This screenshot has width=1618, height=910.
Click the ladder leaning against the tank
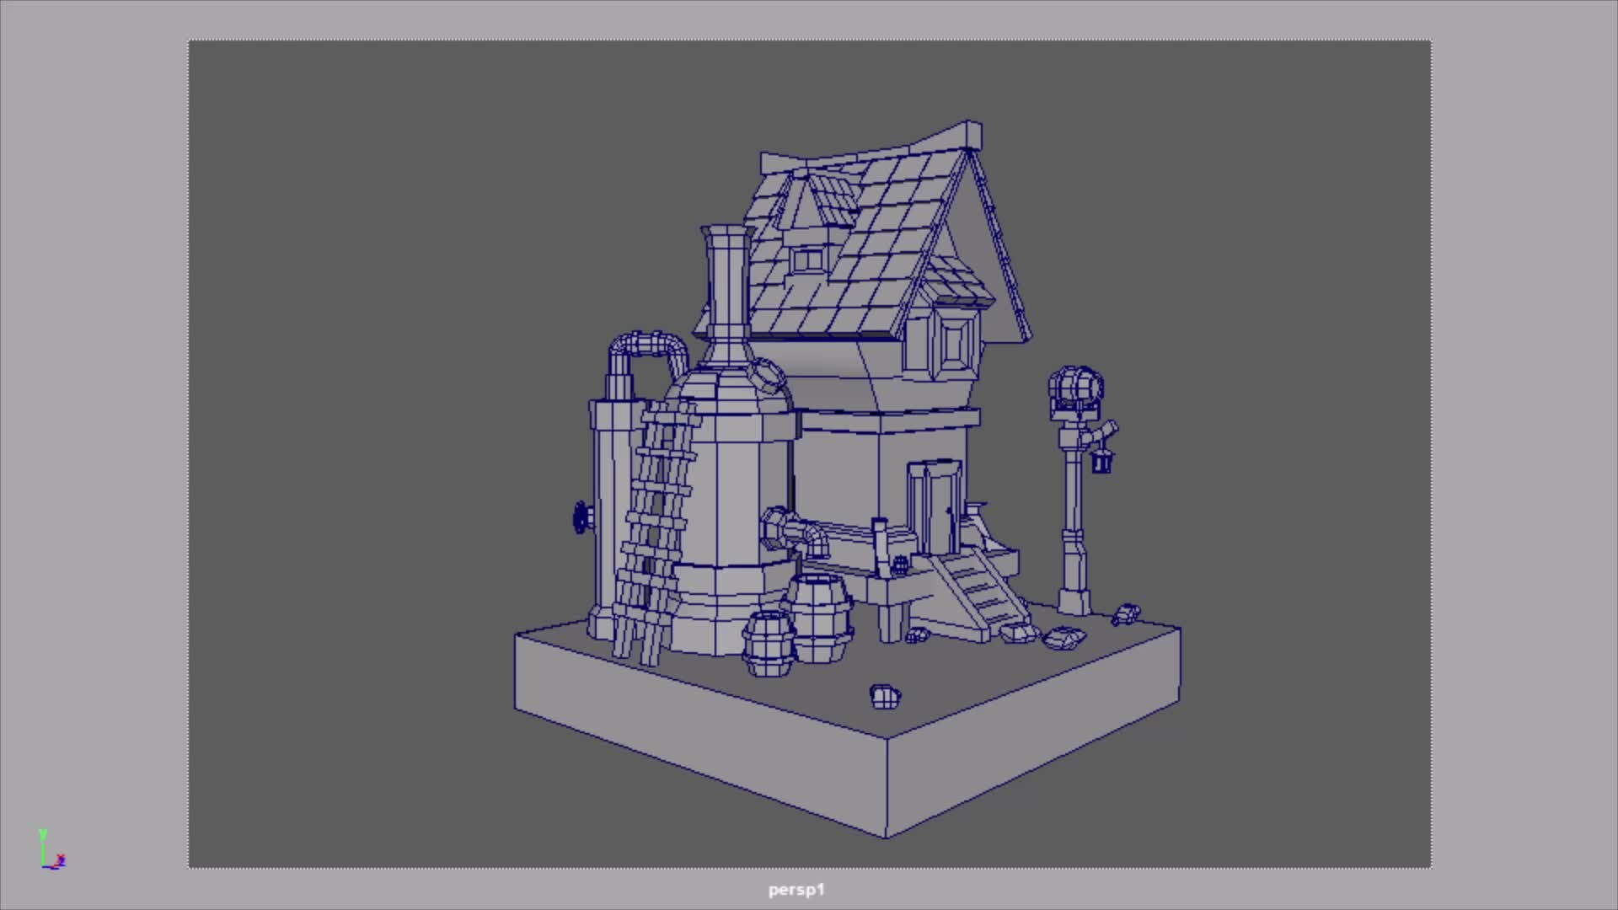(657, 506)
